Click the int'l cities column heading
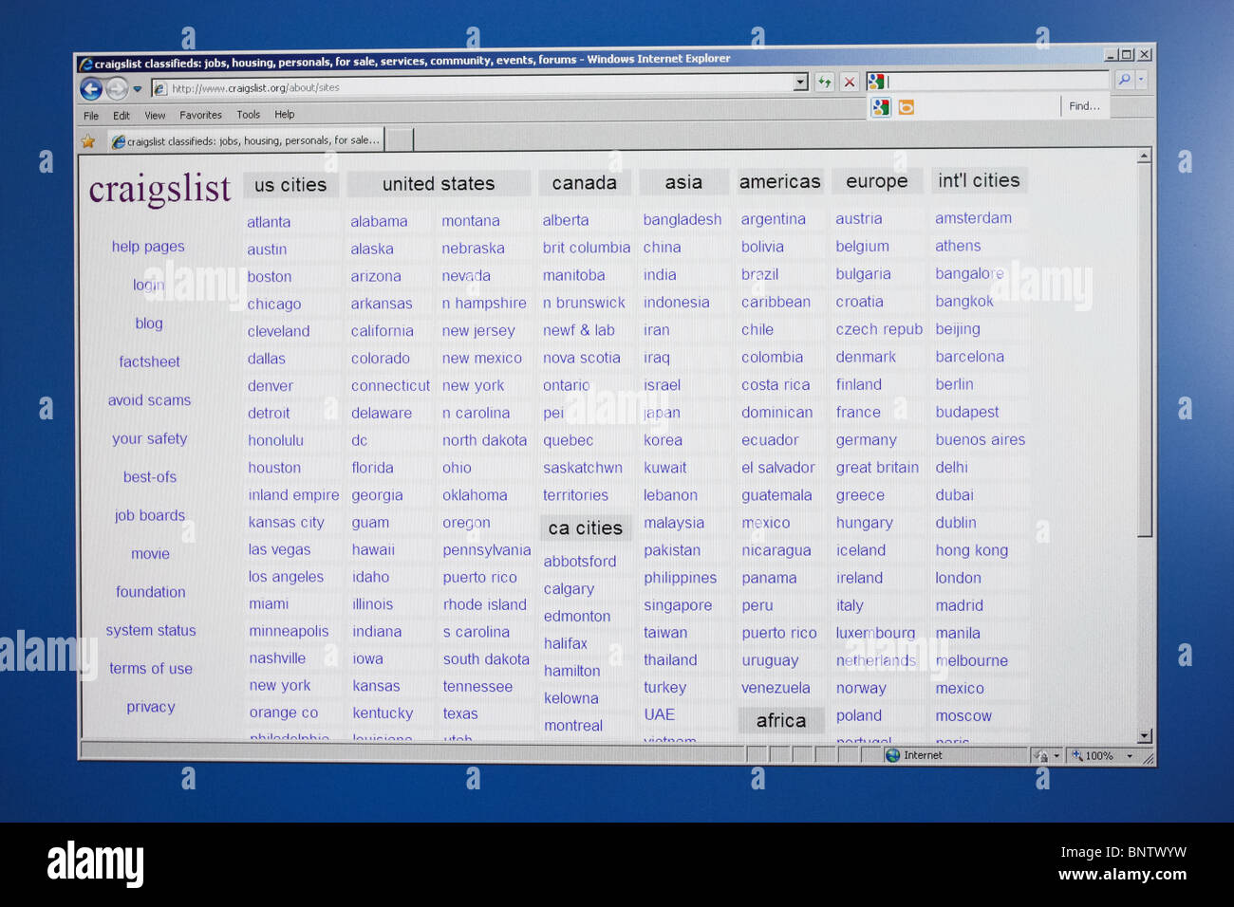This screenshot has height=907, width=1234. pyautogui.click(x=979, y=180)
